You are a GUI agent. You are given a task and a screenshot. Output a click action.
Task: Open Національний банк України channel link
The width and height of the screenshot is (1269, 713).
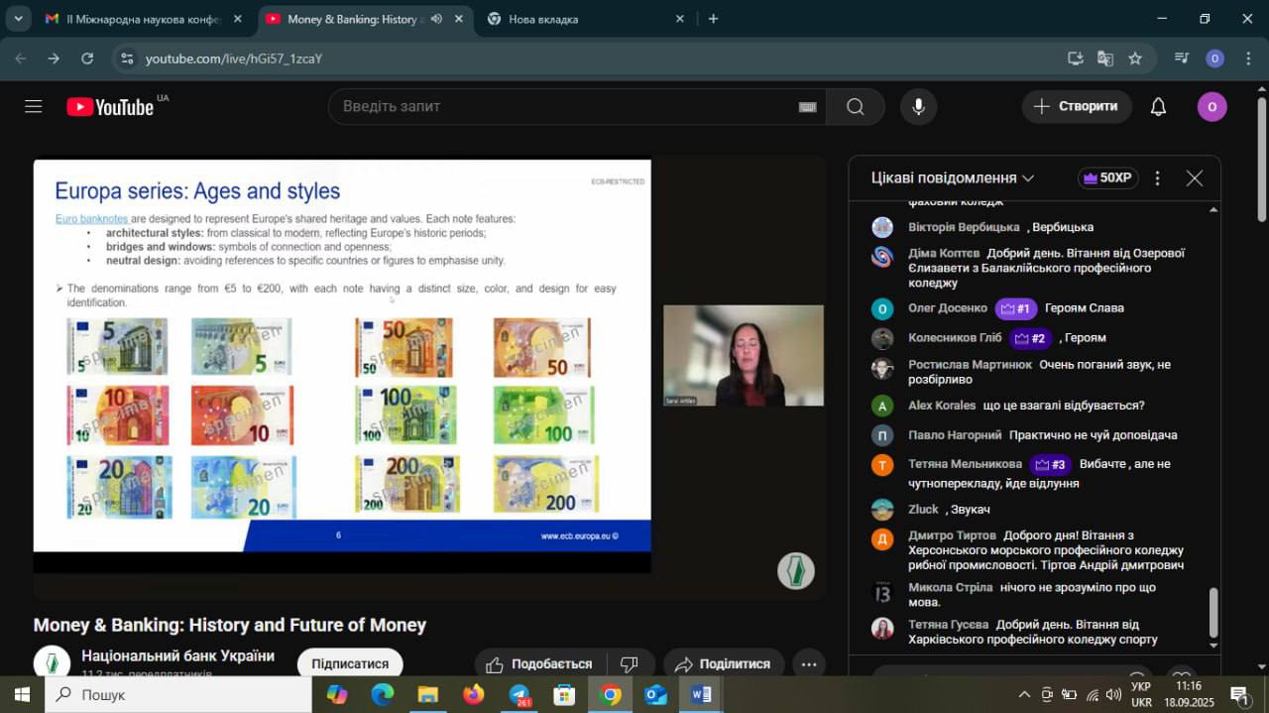pos(178,655)
